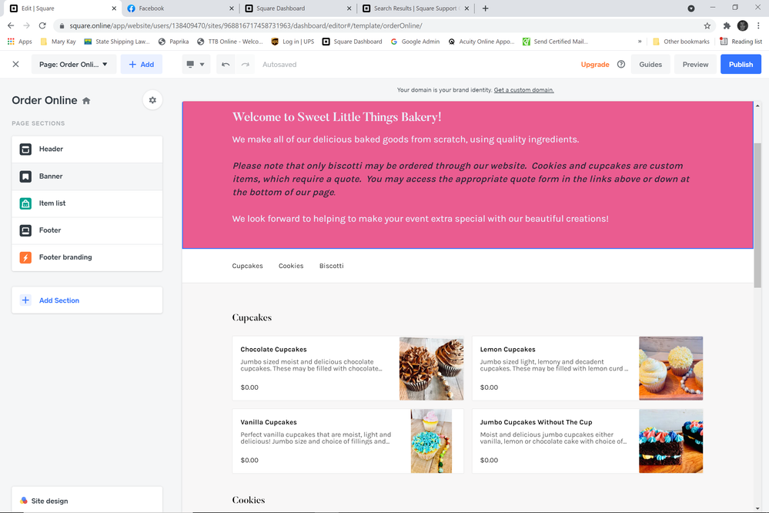Screen dimensions: 769x513
Task: Close the editor with the X icon
Action: [15, 65]
